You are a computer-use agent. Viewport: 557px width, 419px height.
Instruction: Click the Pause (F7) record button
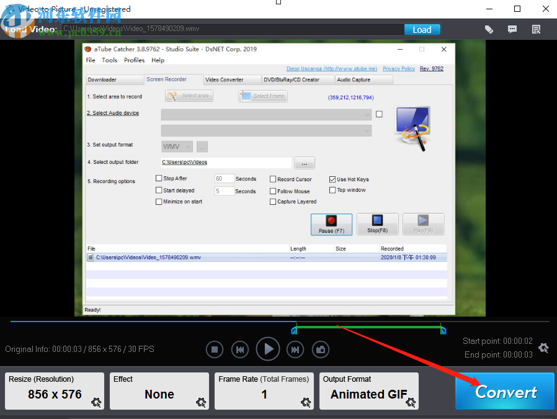pos(331,224)
